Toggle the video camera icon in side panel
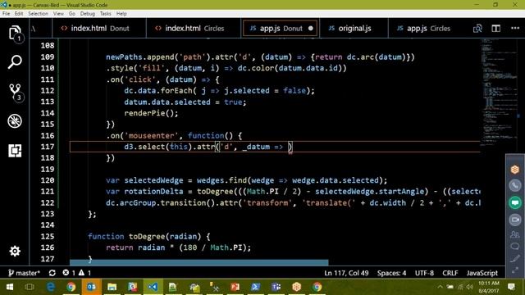The height and width of the screenshot is (295, 525). (x=515, y=220)
